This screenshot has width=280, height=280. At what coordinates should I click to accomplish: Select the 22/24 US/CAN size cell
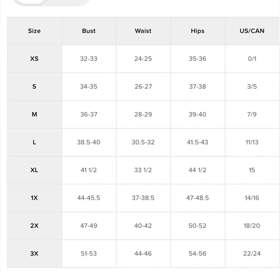252,254
